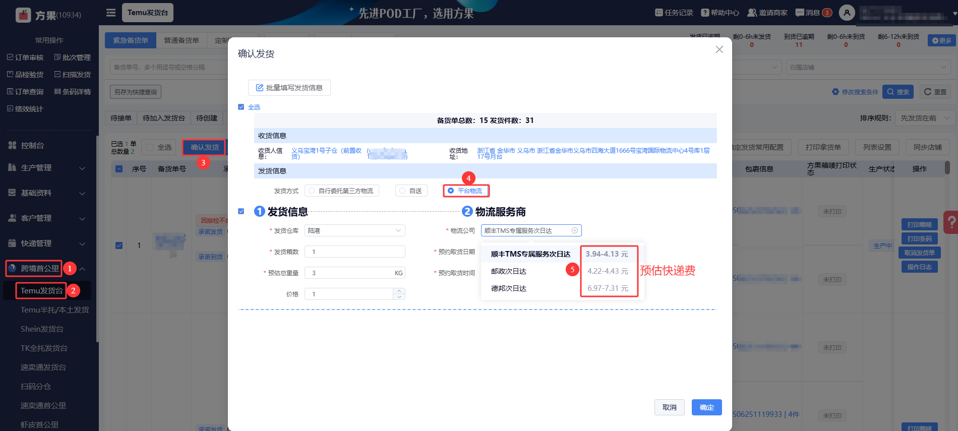The image size is (958, 431).
Task: Expand 快递管理 sidebar menu
Action: coord(48,243)
